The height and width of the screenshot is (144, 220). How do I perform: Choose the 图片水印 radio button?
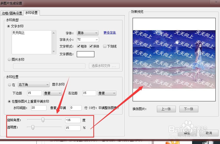click(9, 59)
